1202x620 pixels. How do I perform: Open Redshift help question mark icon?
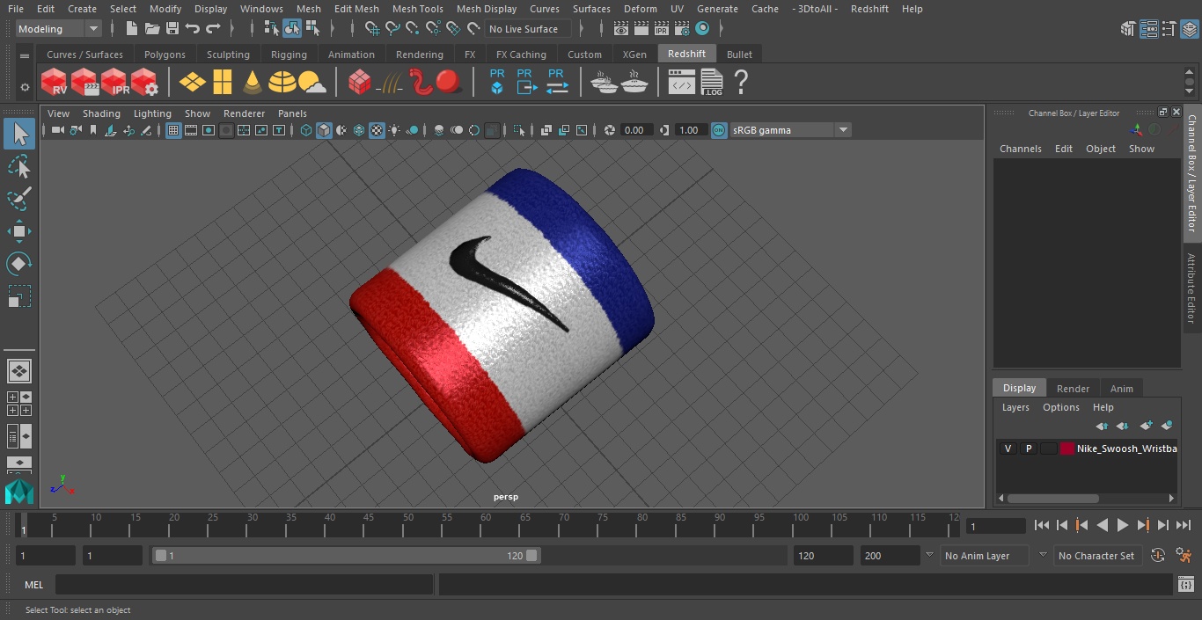click(741, 83)
